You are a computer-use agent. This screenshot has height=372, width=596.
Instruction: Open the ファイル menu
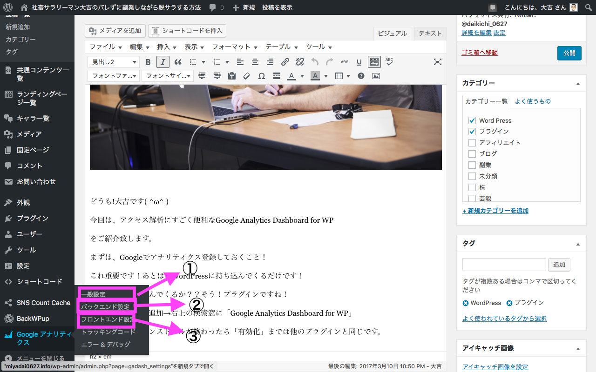coord(106,47)
